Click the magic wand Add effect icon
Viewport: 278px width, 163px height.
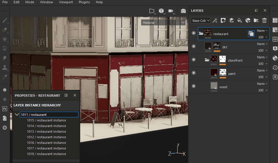pos(215,20)
